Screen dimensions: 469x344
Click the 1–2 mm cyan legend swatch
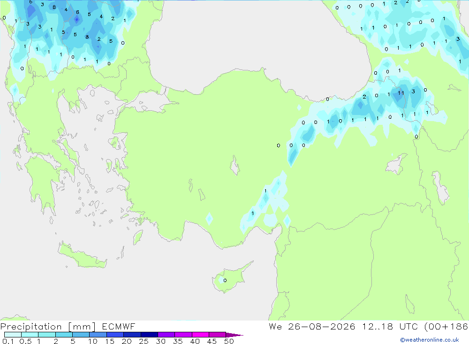46,335
